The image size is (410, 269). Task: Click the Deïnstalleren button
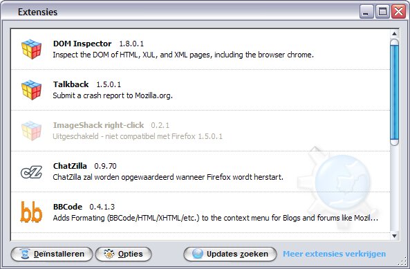(x=52, y=254)
